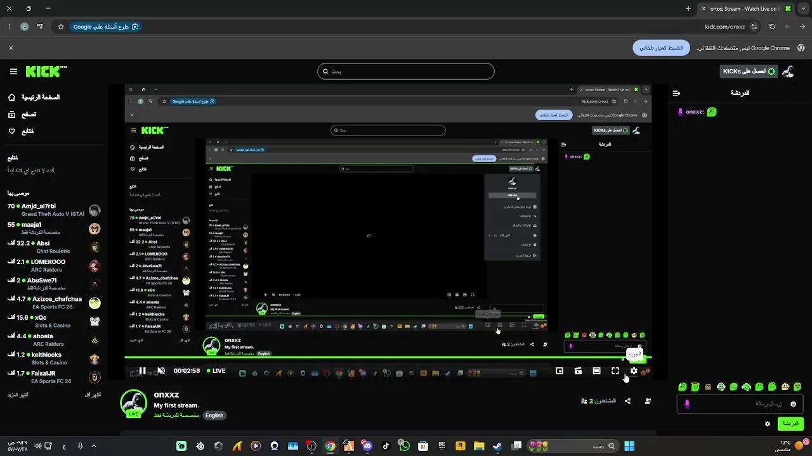Open a new Chrome tab
The height and width of the screenshot is (456, 812).
tap(688, 9)
